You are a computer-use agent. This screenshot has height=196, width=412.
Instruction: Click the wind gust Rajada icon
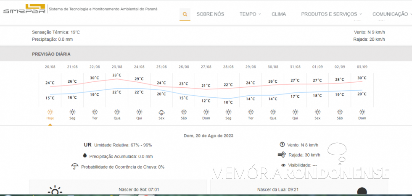pos(282,154)
